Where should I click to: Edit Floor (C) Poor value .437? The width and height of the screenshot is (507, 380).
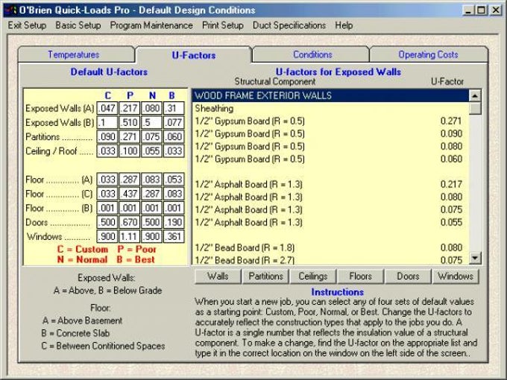[129, 194]
